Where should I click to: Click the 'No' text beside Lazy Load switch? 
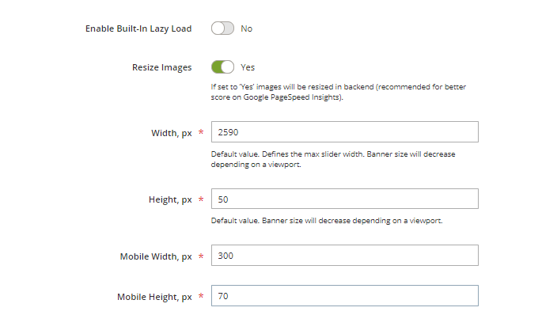point(247,28)
